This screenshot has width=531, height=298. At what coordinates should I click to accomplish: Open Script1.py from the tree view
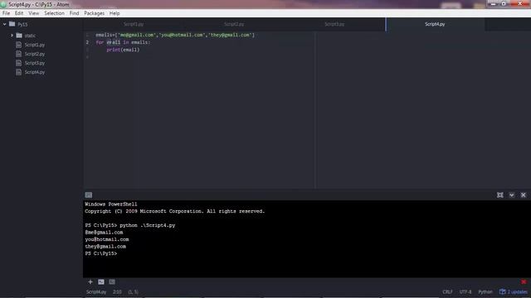pyautogui.click(x=35, y=45)
